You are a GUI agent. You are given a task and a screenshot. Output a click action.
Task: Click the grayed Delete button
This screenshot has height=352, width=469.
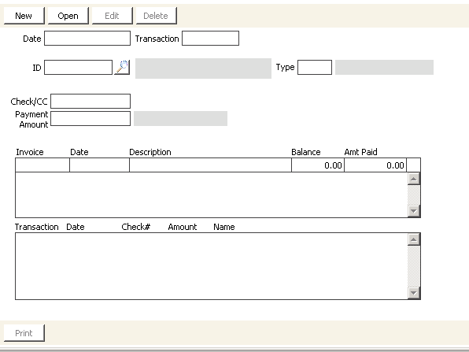(156, 16)
